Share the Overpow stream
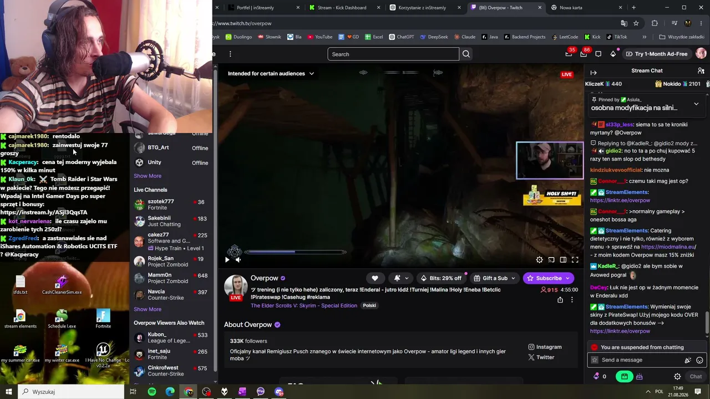The height and width of the screenshot is (399, 710). click(560, 300)
